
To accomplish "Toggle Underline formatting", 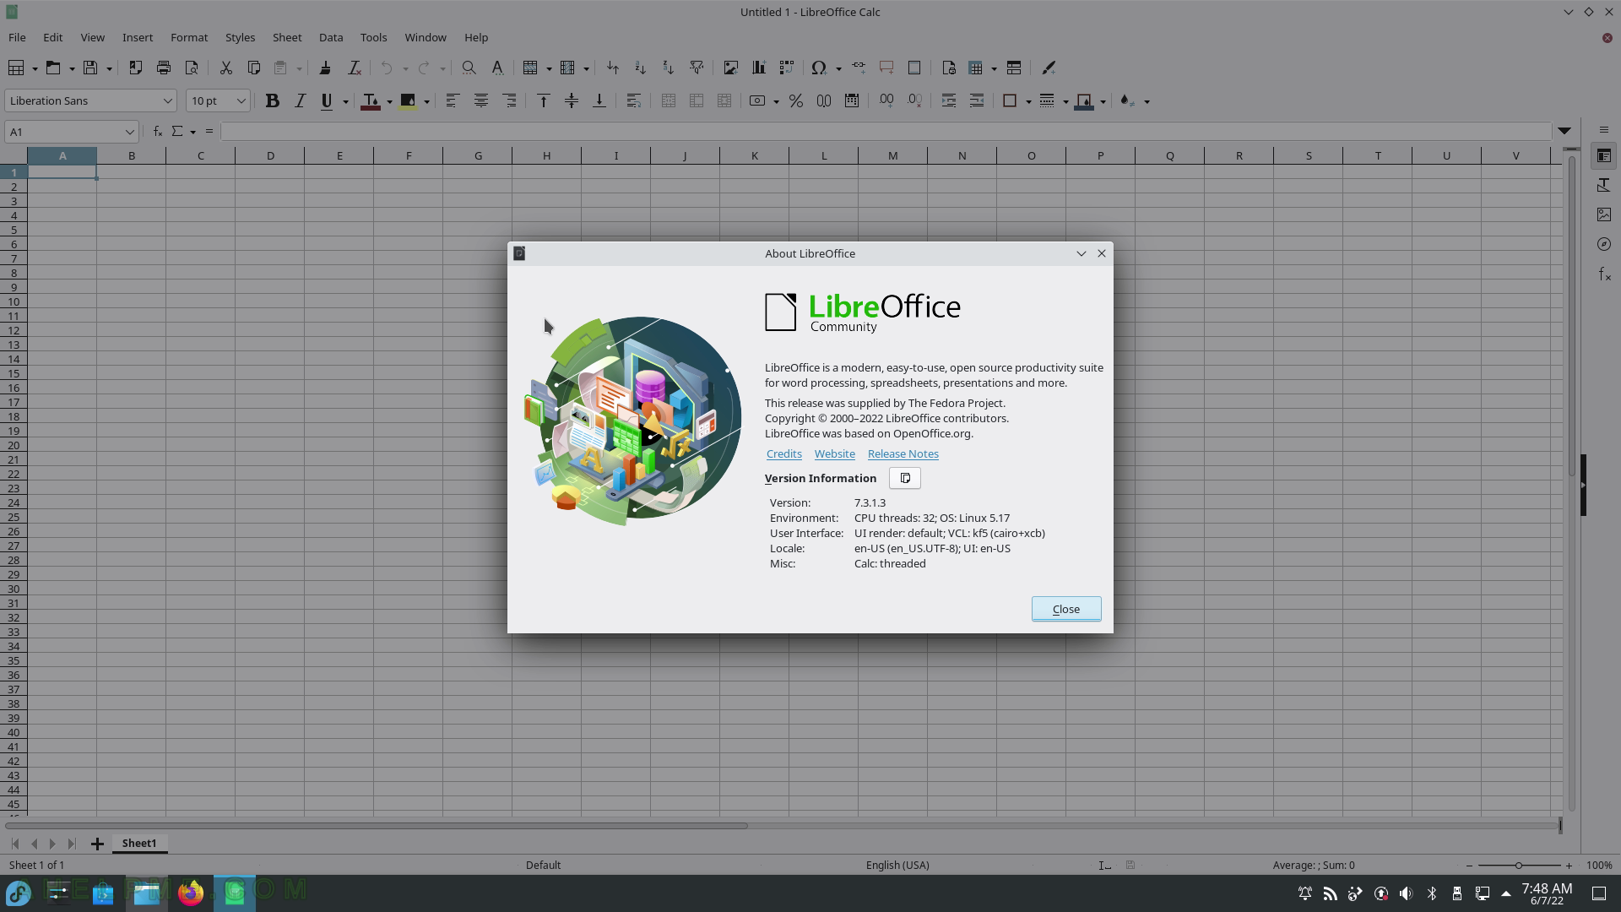I will pos(327,100).
